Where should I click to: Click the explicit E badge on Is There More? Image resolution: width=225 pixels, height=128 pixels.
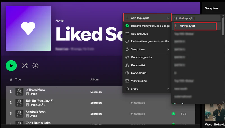click(27, 94)
